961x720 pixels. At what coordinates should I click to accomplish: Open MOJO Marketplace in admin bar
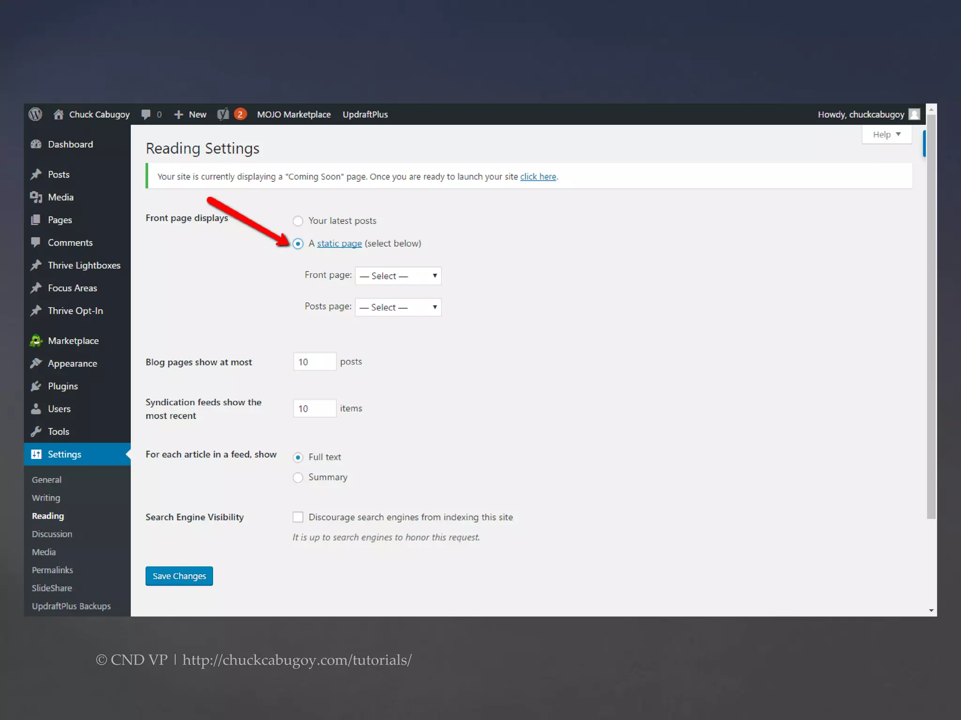[294, 114]
